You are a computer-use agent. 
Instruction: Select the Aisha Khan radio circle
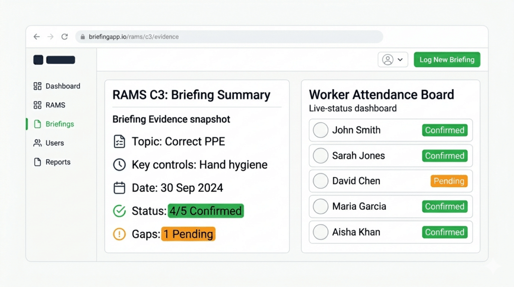[x=321, y=232]
